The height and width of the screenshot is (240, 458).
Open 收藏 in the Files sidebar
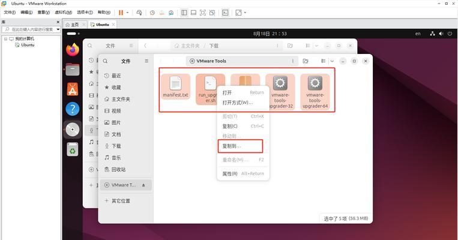(x=126, y=87)
